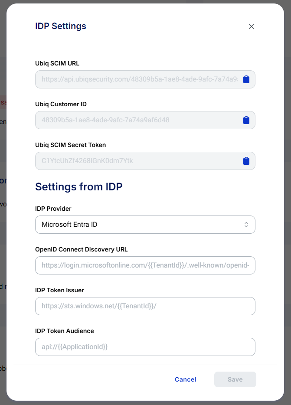Copy the Ubiq SCIM Secret Token
Image resolution: width=291 pixels, height=405 pixels.
point(246,161)
